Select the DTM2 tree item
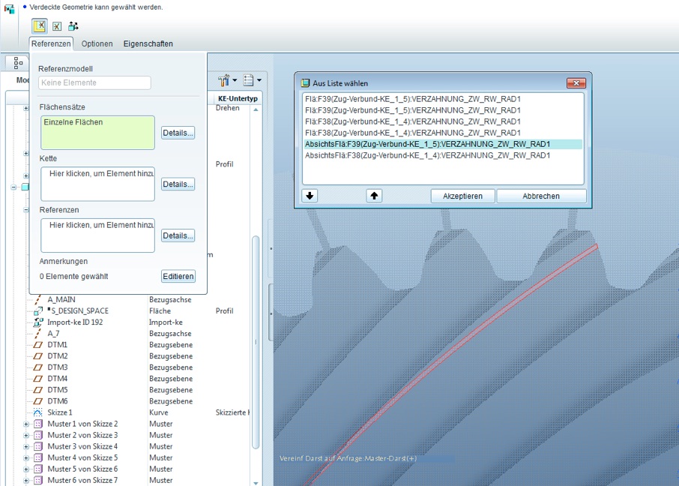 click(58, 356)
